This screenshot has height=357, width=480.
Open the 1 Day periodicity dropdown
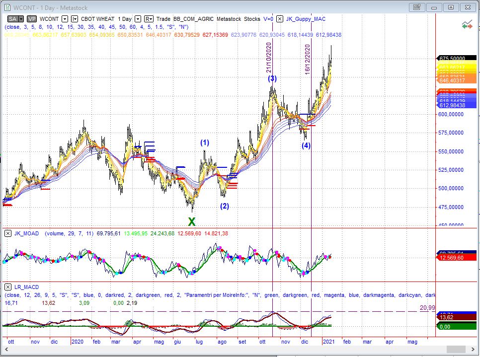click(x=138, y=19)
